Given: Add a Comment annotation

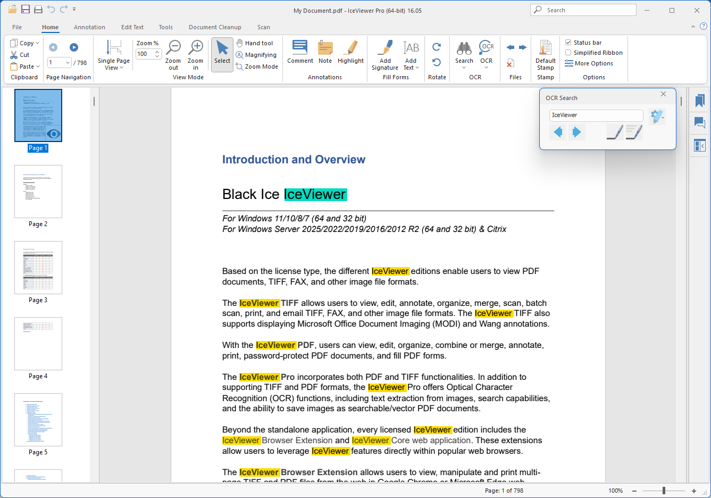Looking at the screenshot, I should (300, 52).
